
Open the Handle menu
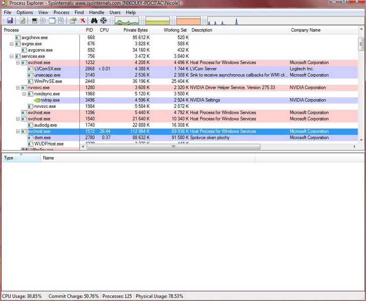click(96, 12)
